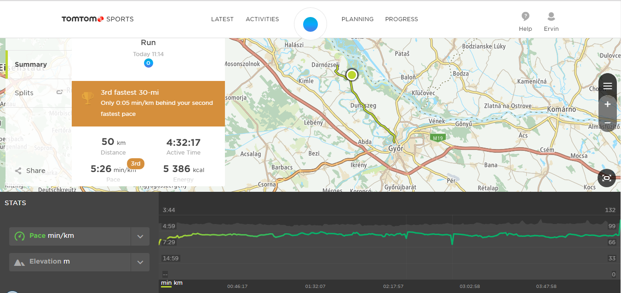Screen dimensions: 621x293
Task: Open the map menu hamburger button
Action: (608, 86)
